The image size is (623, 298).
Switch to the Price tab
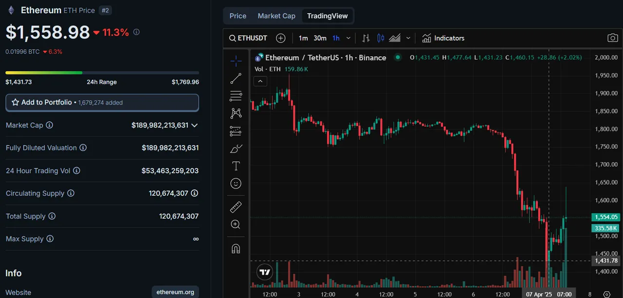pos(238,16)
